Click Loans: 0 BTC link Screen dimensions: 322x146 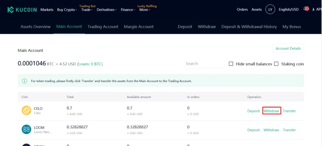pos(90,64)
